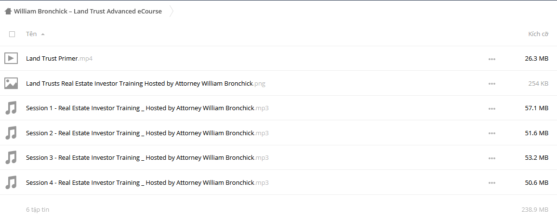Toggle the sort arrow next to Tên
Screen dimensions: 557x218
pyautogui.click(x=42, y=35)
